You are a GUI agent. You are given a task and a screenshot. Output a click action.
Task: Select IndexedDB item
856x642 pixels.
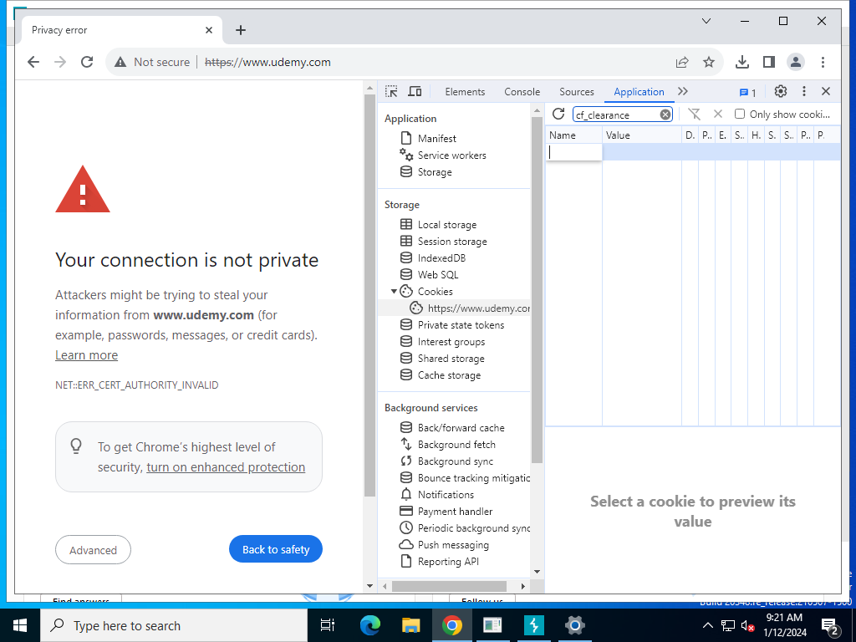tap(441, 257)
